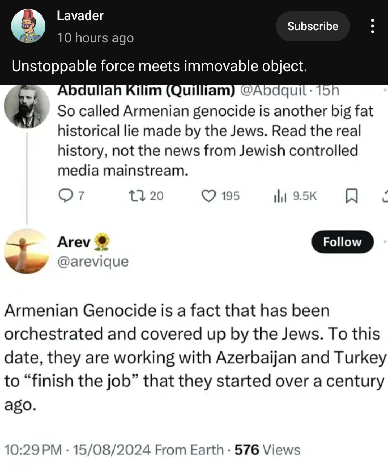The image size is (388, 468).
Task: Bookmark the tweet by @Abdquil
Action: pos(351,196)
